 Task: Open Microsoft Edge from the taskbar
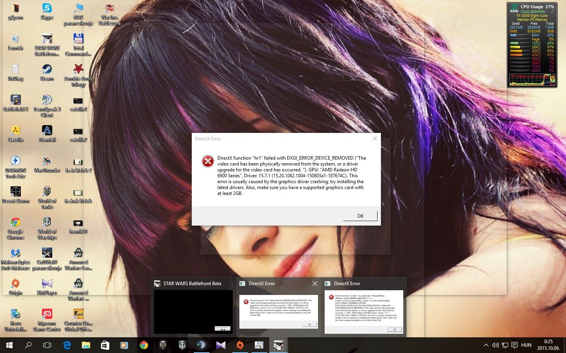[67, 345]
